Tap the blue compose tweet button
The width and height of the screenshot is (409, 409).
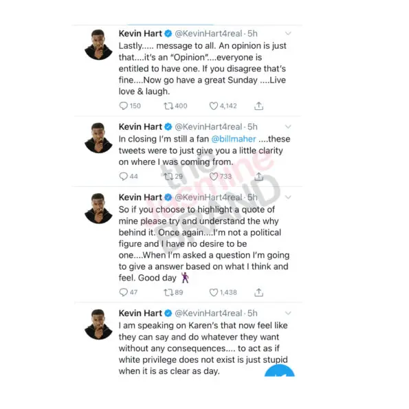pyautogui.click(x=280, y=371)
